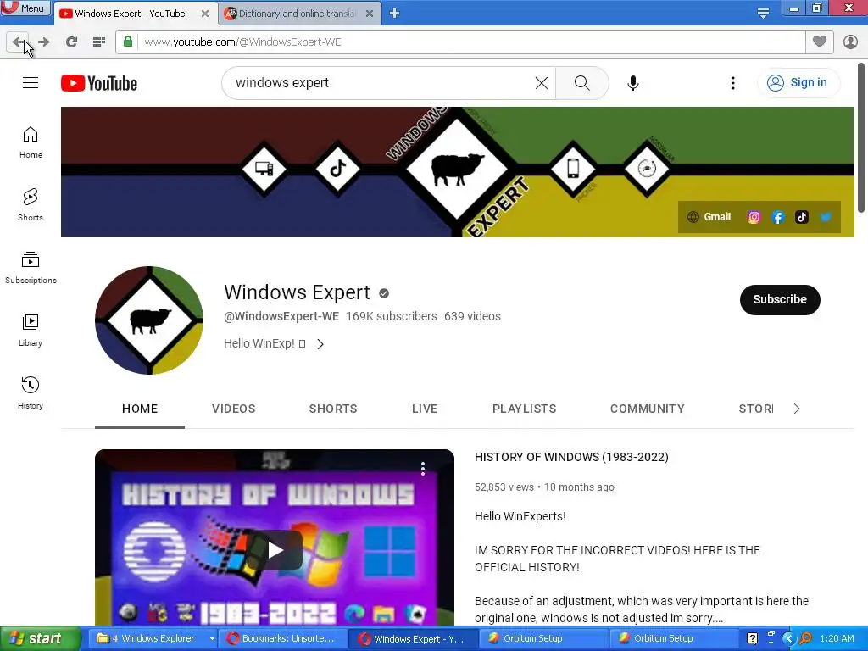Go forward with the browser forward arrow
The width and height of the screenshot is (868, 651).
click(x=44, y=42)
